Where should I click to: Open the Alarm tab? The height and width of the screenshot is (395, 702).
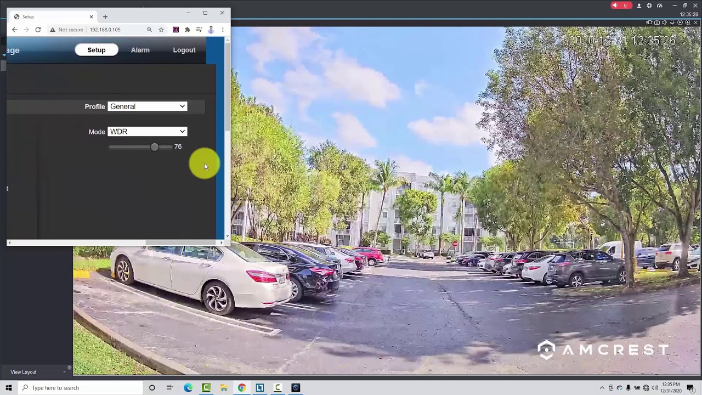(x=140, y=50)
